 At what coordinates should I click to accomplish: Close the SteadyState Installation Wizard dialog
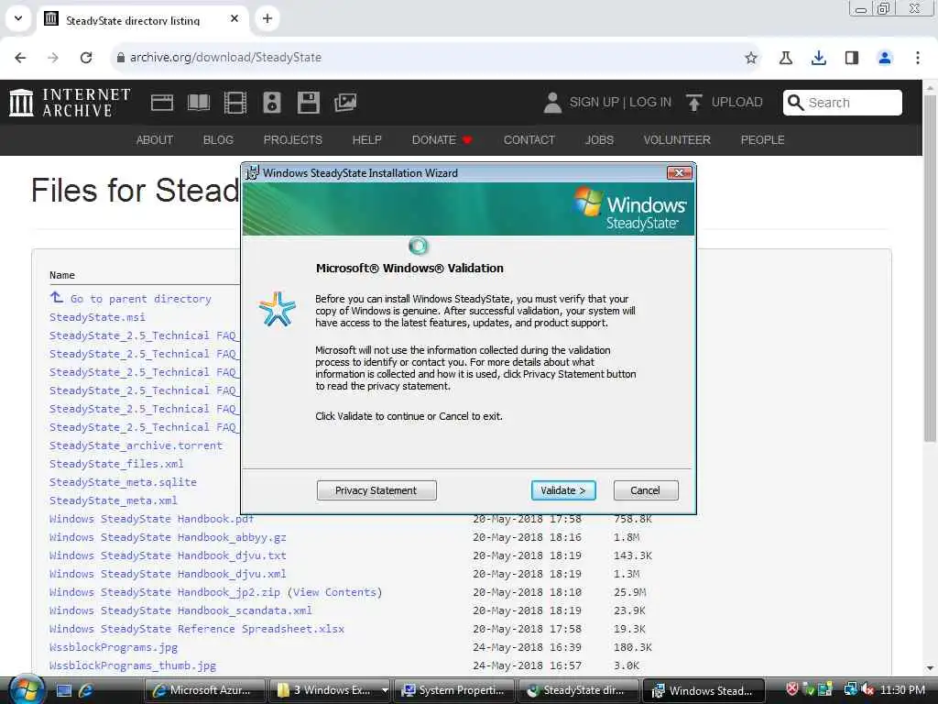point(679,173)
